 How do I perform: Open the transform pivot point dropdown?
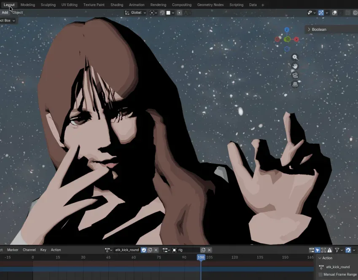pos(153,13)
